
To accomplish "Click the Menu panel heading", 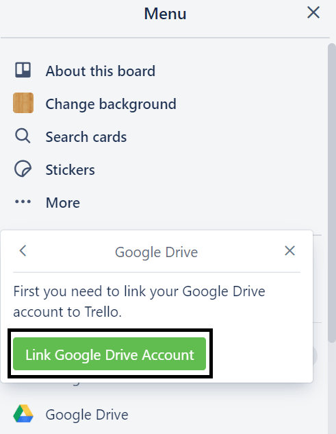I will [165, 14].
